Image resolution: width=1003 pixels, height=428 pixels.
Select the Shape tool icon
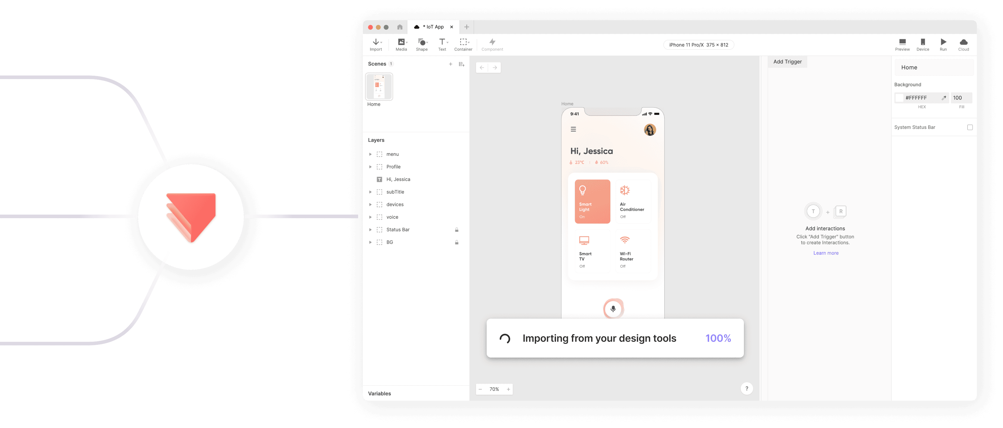pos(422,42)
